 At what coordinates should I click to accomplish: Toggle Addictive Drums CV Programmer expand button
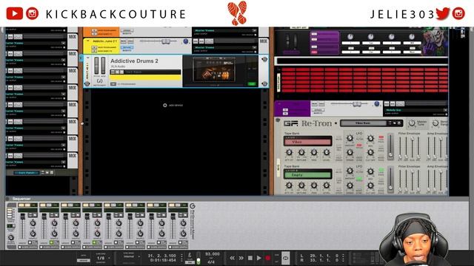coord(113,83)
